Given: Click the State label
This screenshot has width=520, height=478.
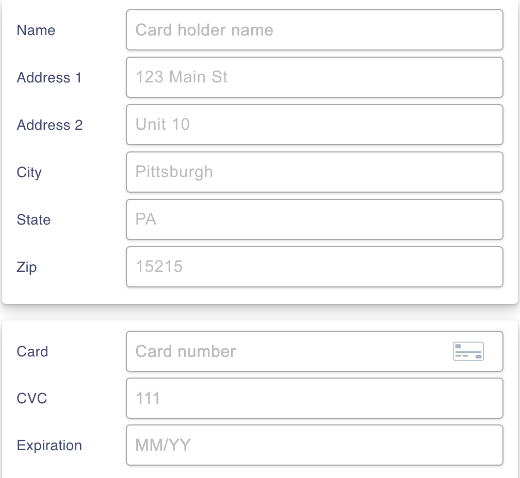Looking at the screenshot, I should click(x=34, y=220).
